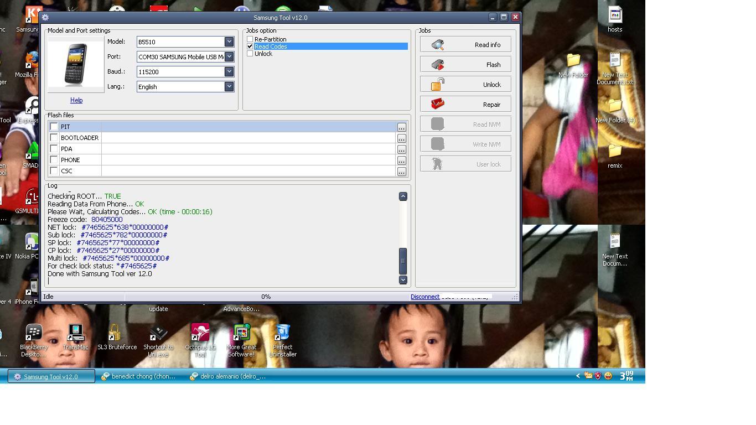Viewport: 756px width, 425px height.
Task: Browse for the CSC file
Action: pos(402,172)
